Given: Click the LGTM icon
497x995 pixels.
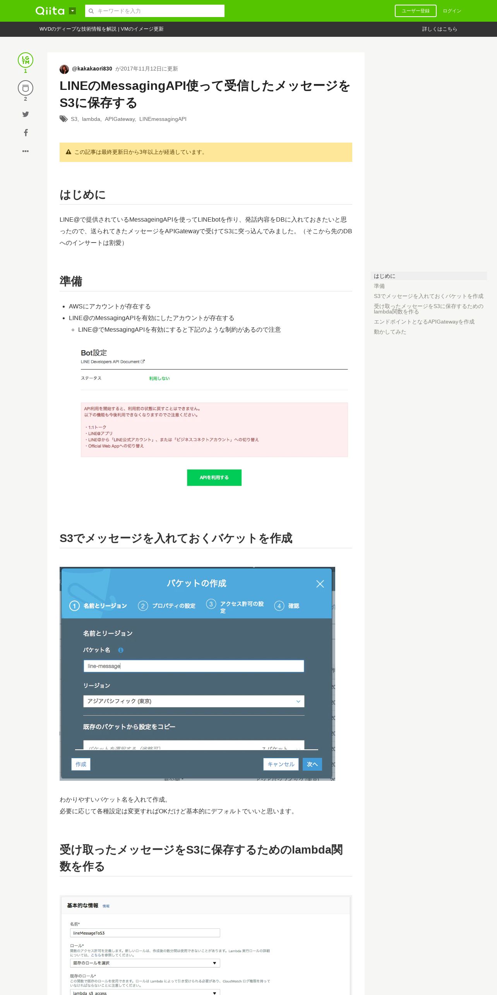Looking at the screenshot, I should pyautogui.click(x=26, y=60).
